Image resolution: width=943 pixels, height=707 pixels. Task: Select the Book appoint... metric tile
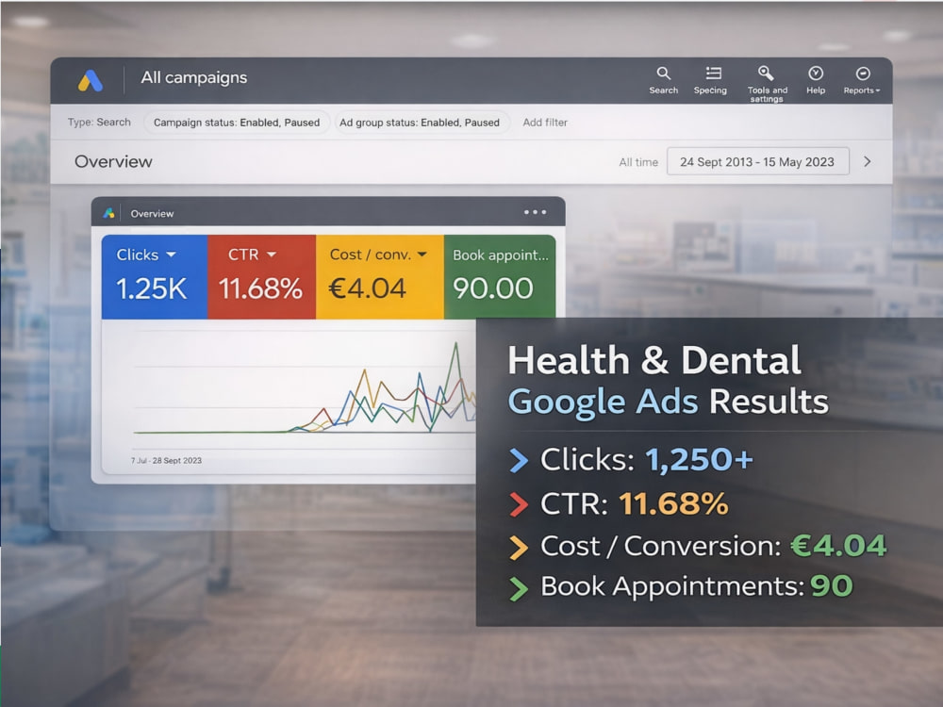click(500, 276)
